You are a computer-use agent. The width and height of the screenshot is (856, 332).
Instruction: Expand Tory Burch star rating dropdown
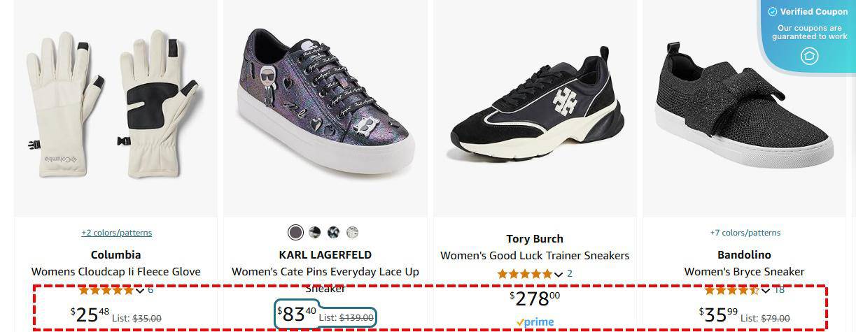point(558,274)
